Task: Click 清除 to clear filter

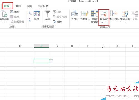Action: pos(57,12)
